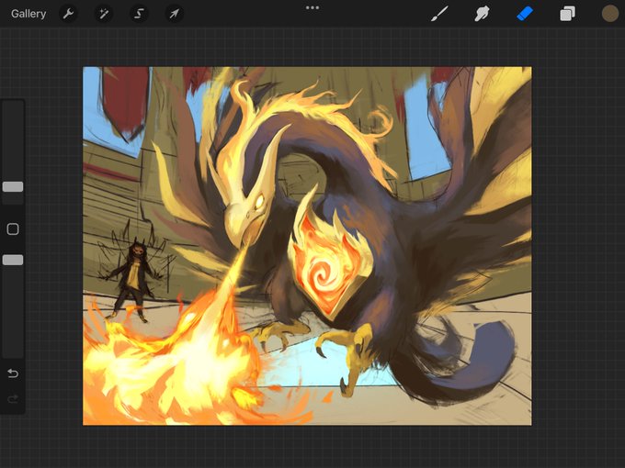This screenshot has height=468, width=625.
Task: Tap the three-dot multitasking menu
Action: (312, 7)
